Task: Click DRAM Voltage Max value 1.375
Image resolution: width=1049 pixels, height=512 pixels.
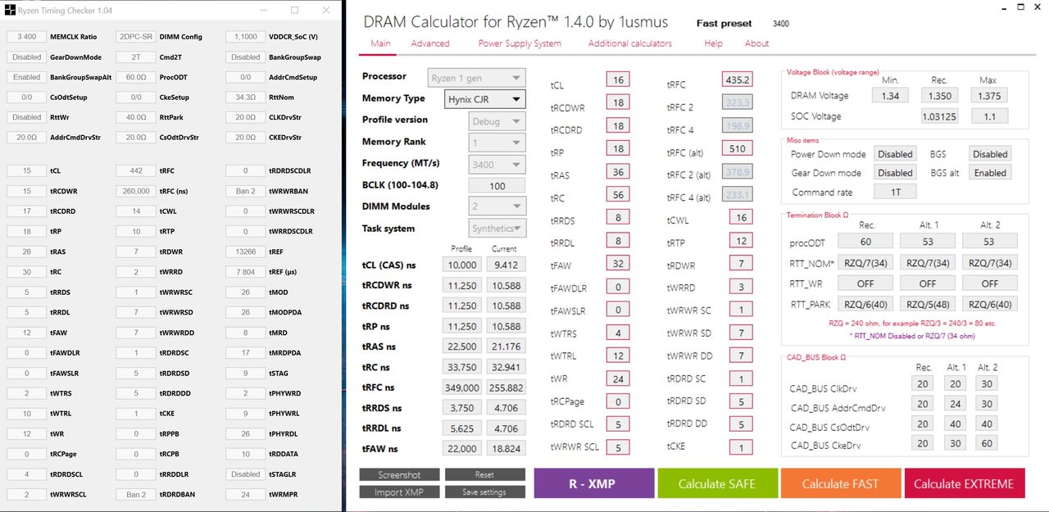Action: (988, 96)
